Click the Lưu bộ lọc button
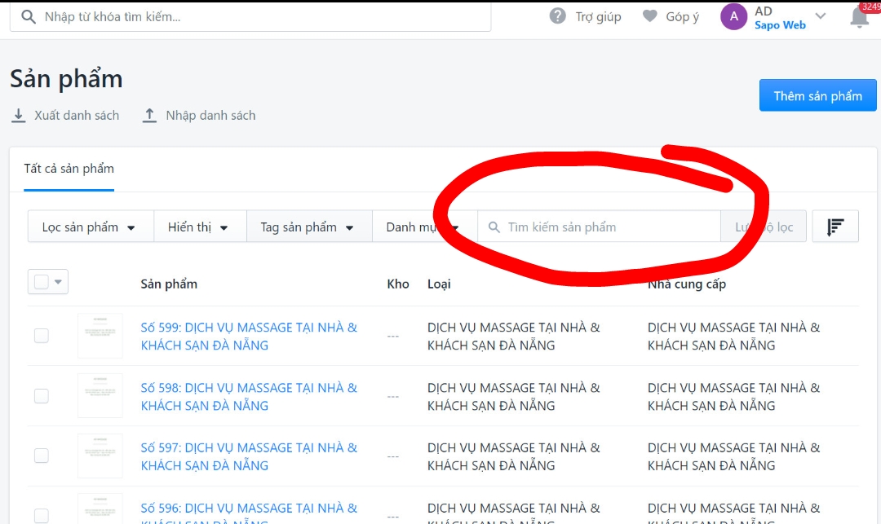This screenshot has width=881, height=524. point(764,227)
